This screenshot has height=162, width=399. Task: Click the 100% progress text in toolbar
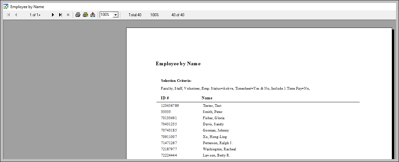(x=154, y=15)
